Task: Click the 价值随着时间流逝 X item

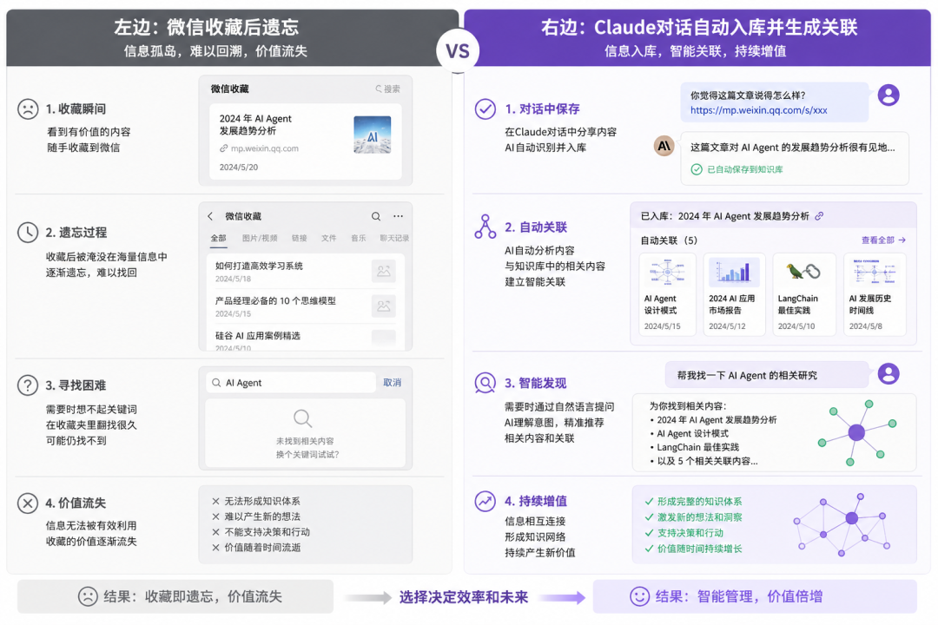Action: pos(256,547)
